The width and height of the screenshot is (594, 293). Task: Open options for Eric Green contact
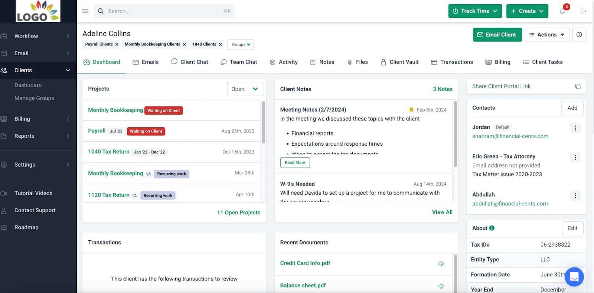[x=575, y=157]
